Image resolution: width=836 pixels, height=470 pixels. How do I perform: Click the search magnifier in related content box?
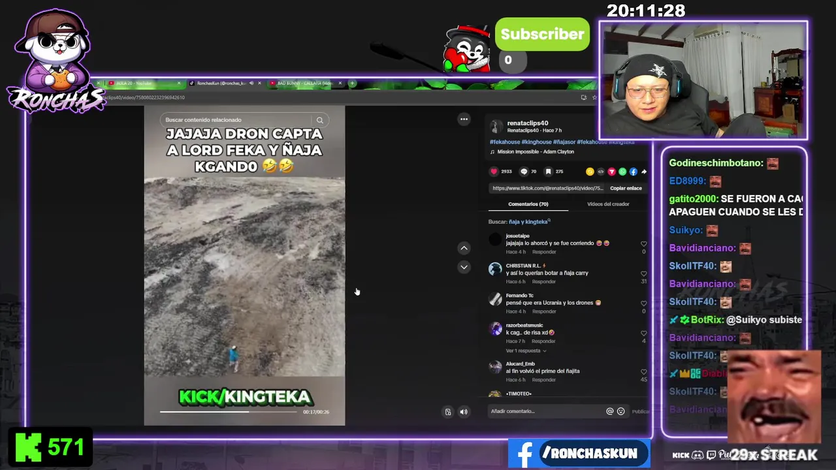[320, 120]
